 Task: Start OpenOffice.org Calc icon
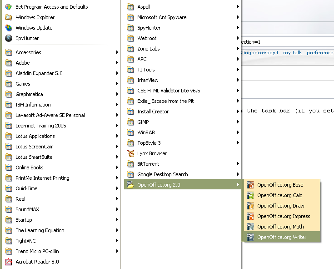pyautogui.click(x=250, y=195)
